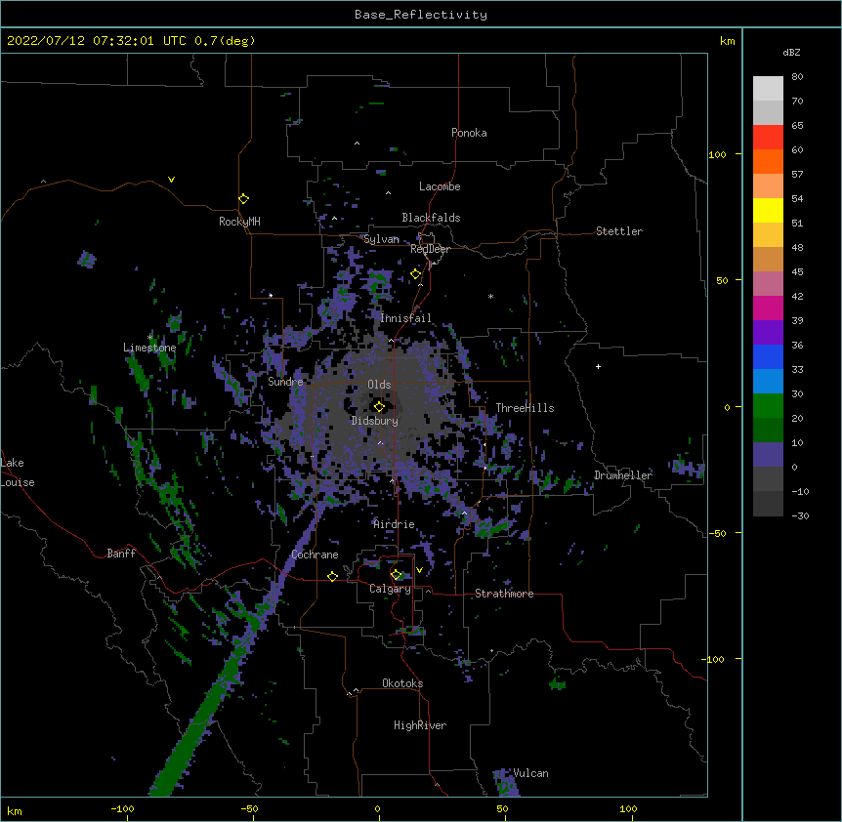
Task: Click the Banff town label
Action: [121, 554]
